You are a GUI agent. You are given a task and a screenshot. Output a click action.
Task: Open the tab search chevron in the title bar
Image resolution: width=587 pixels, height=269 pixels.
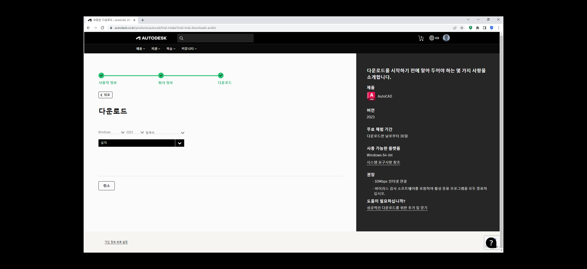coord(468,20)
